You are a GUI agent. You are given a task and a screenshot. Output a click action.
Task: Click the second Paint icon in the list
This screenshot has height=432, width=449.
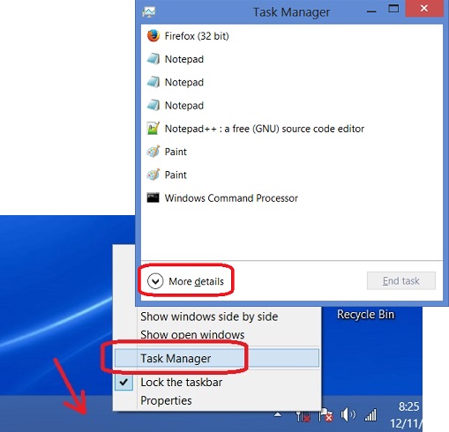coord(153,175)
